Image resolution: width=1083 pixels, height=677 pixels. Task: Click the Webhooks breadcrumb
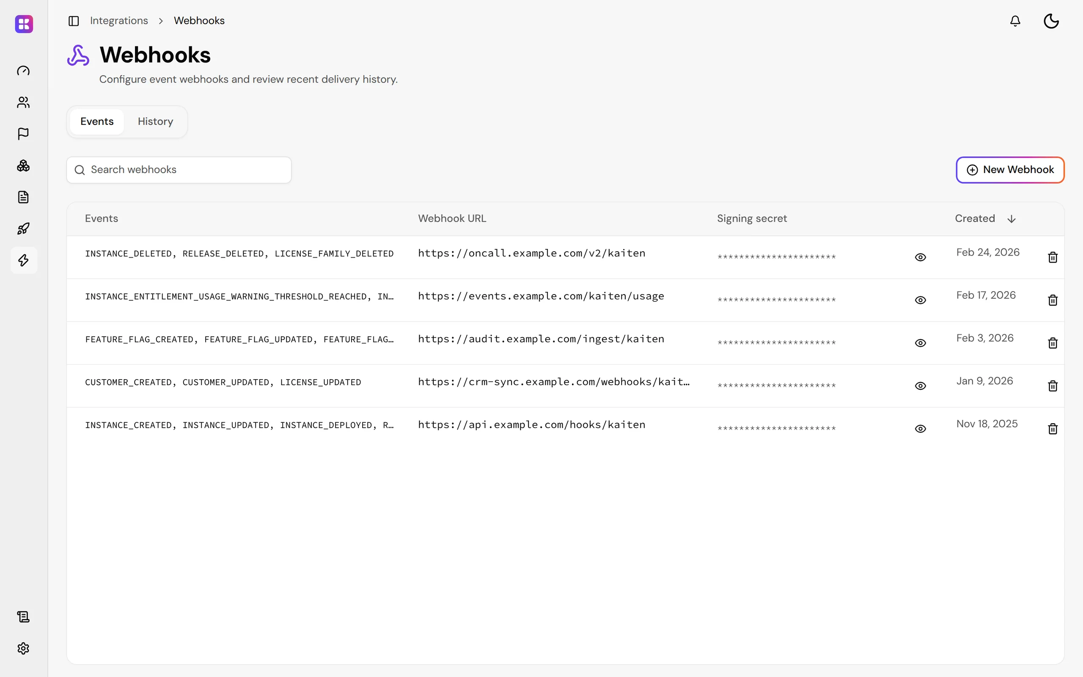(199, 21)
